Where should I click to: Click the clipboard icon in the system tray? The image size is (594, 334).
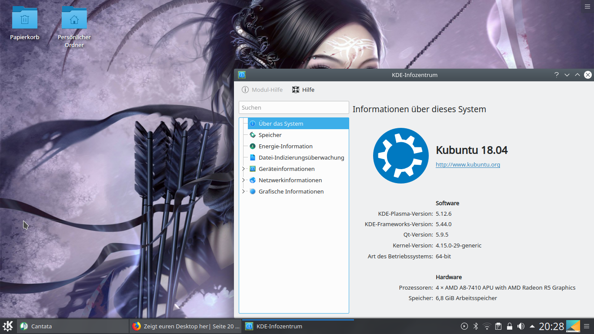click(498, 326)
